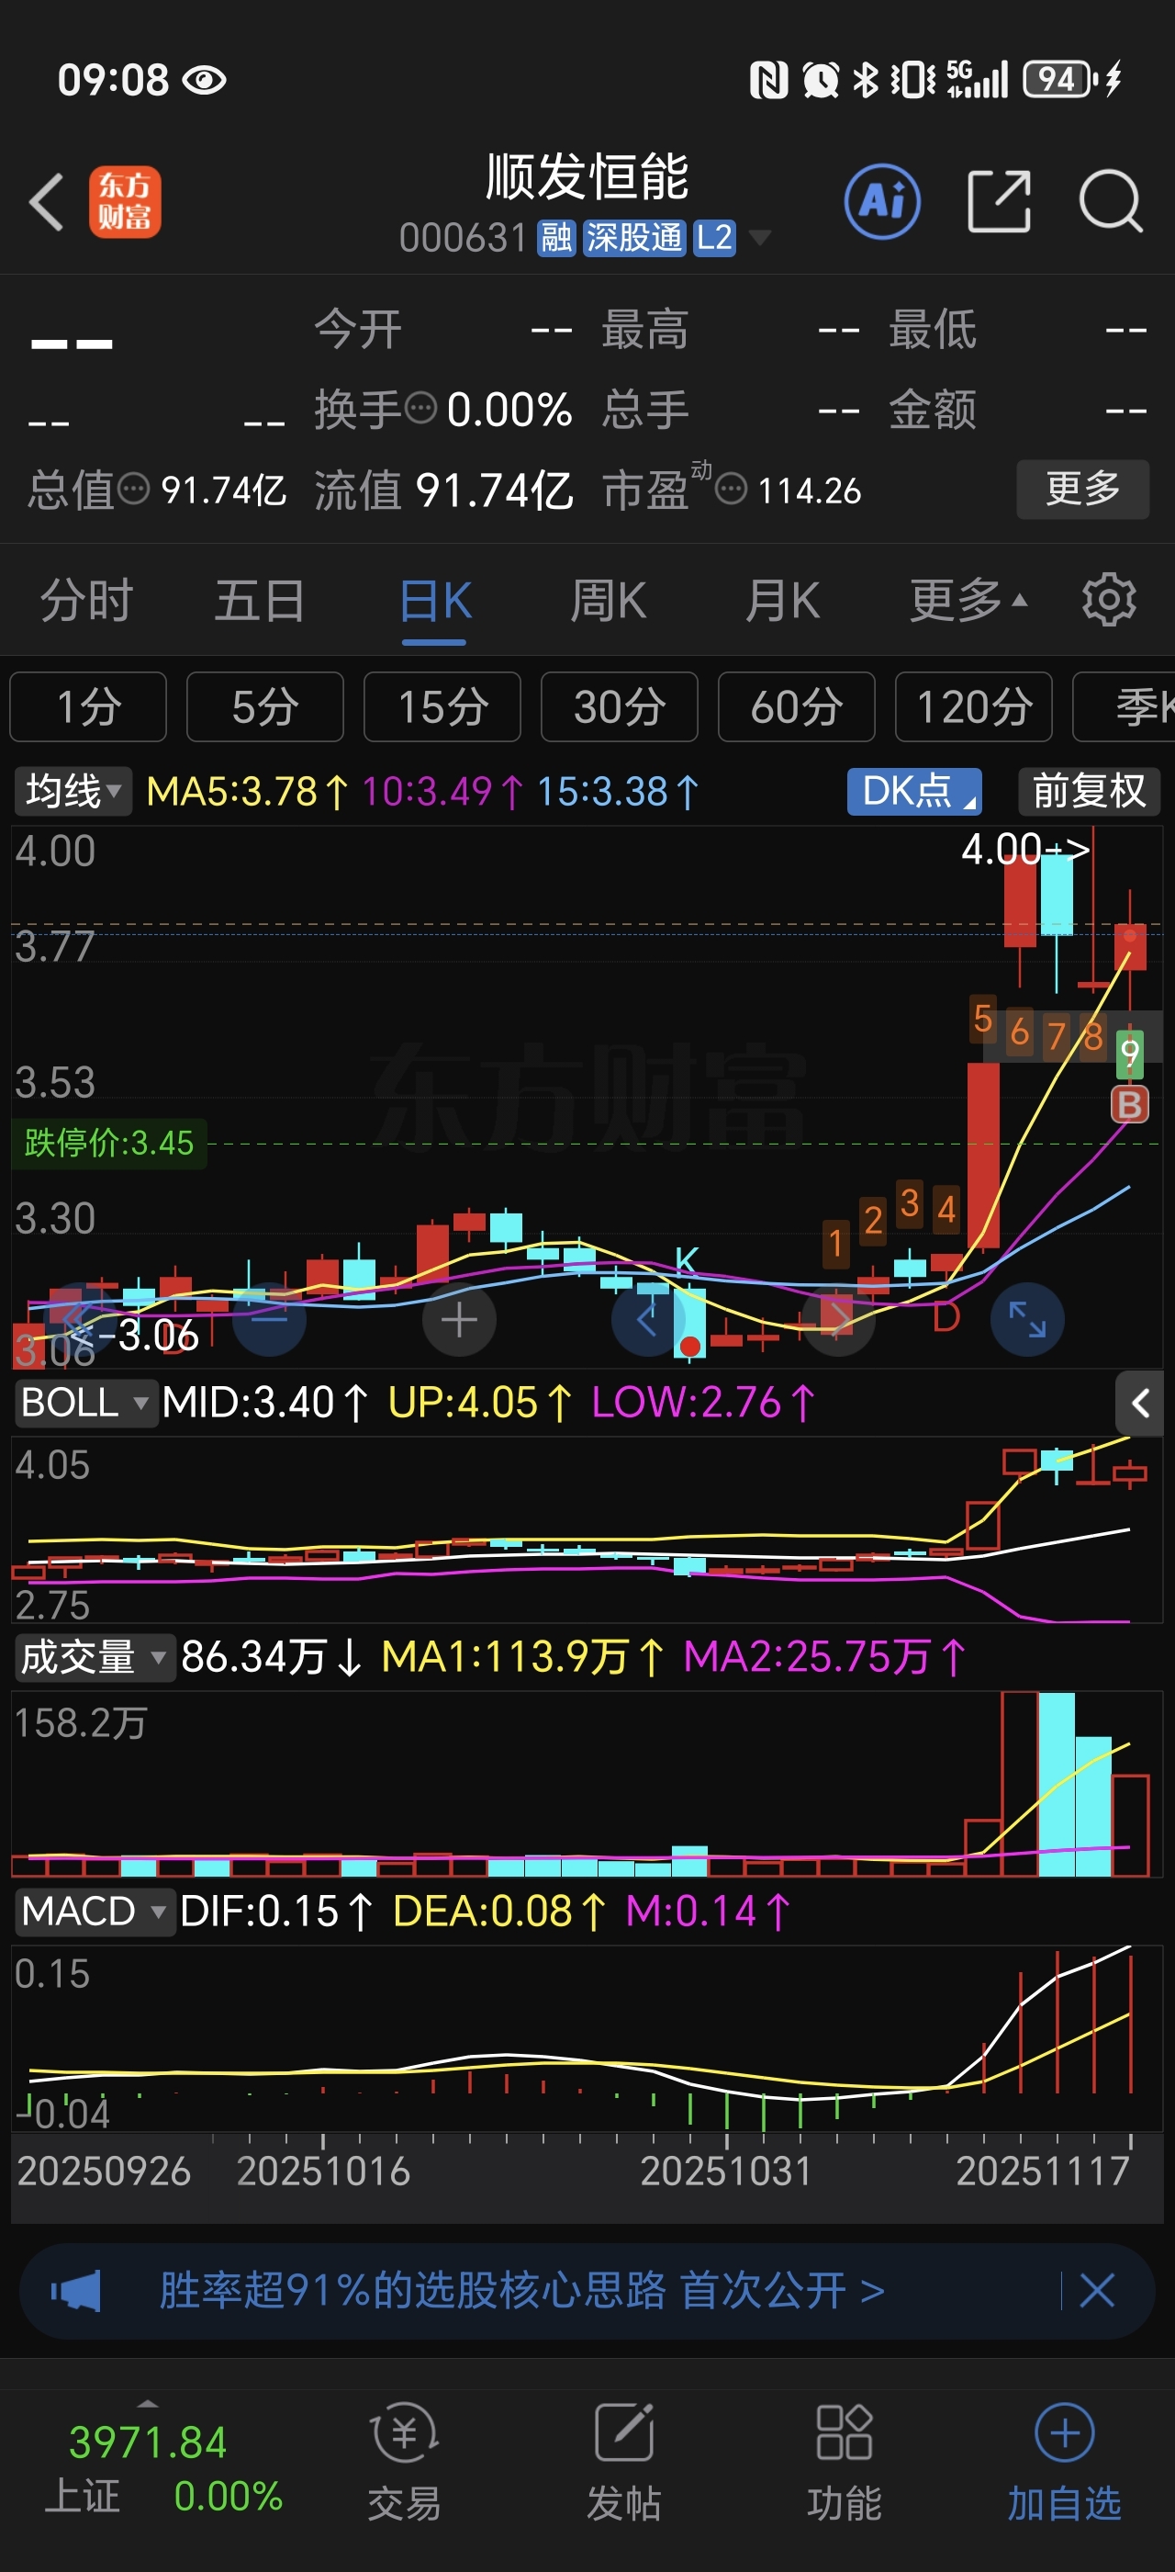Tap 更多 quote details button
Viewport: 1175px width, 2572px height.
pyautogui.click(x=1083, y=490)
